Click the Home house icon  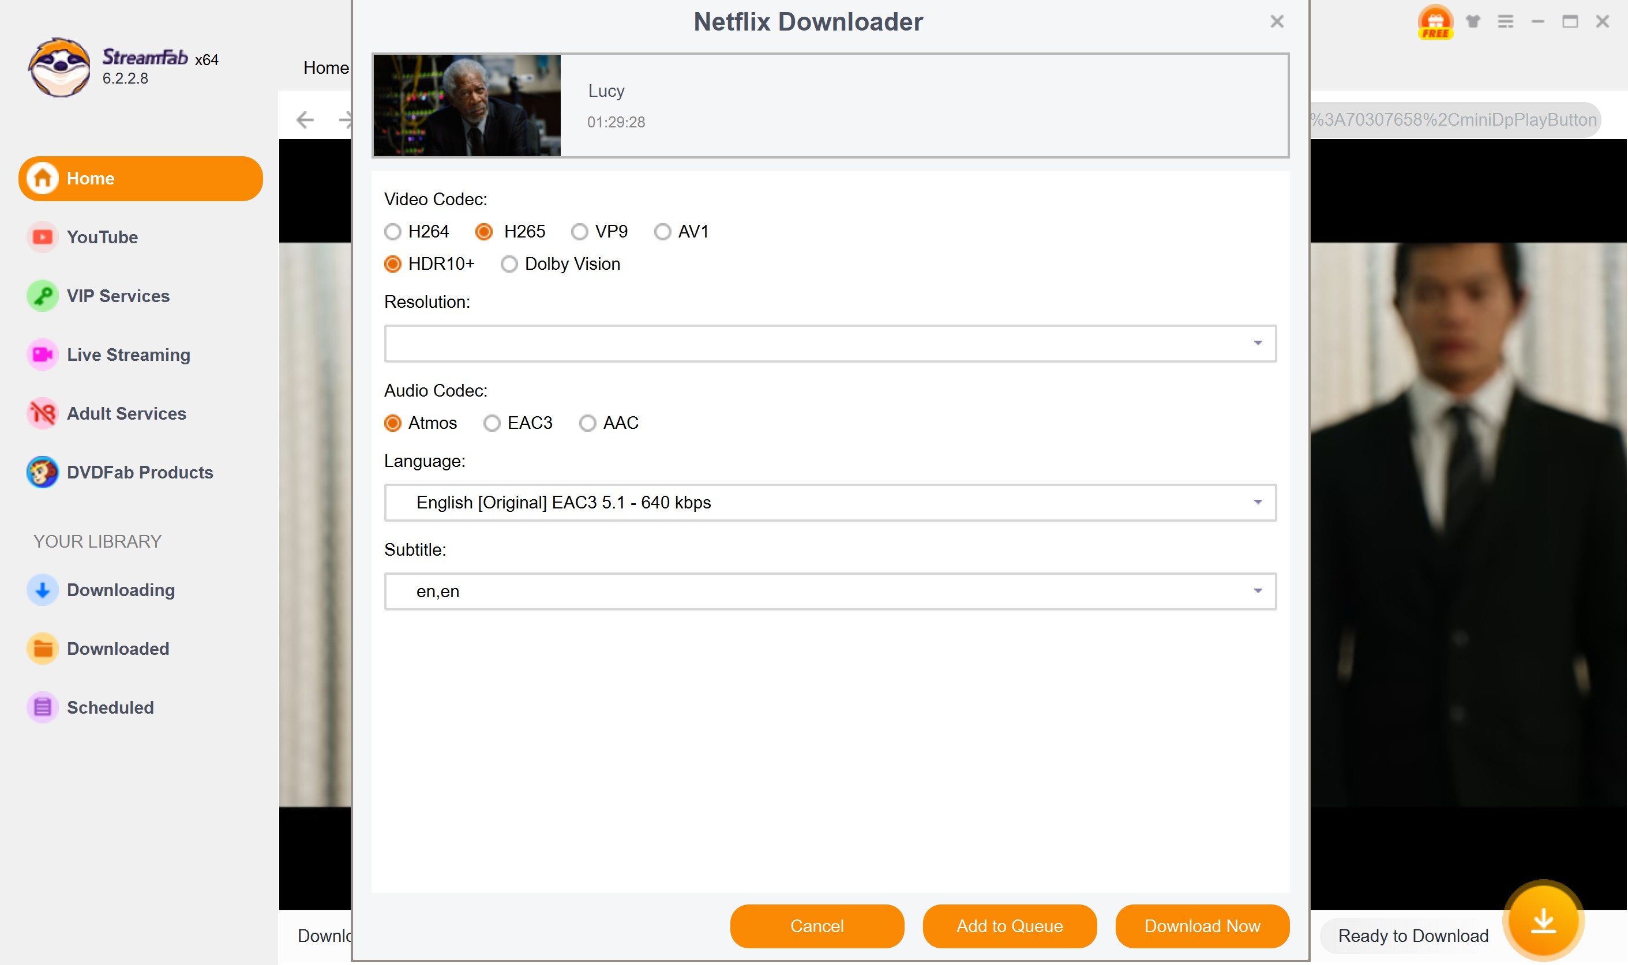(42, 178)
